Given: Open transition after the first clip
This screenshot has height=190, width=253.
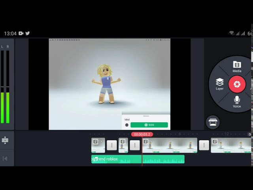Looking at the screenshot, I should (112, 145).
